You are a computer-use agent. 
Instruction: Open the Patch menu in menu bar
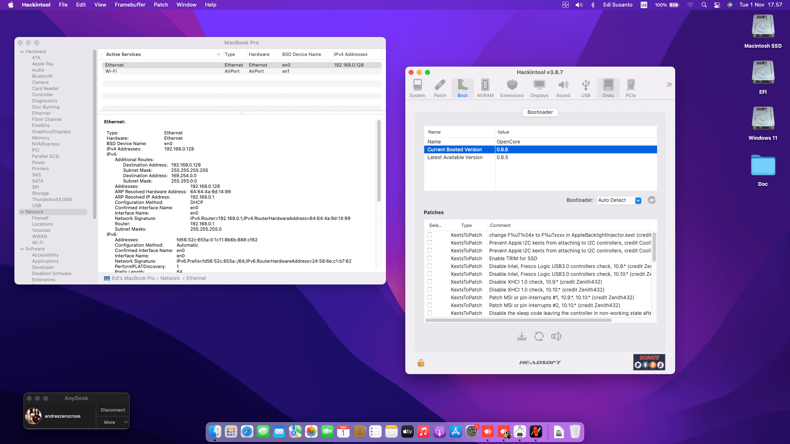(x=160, y=5)
